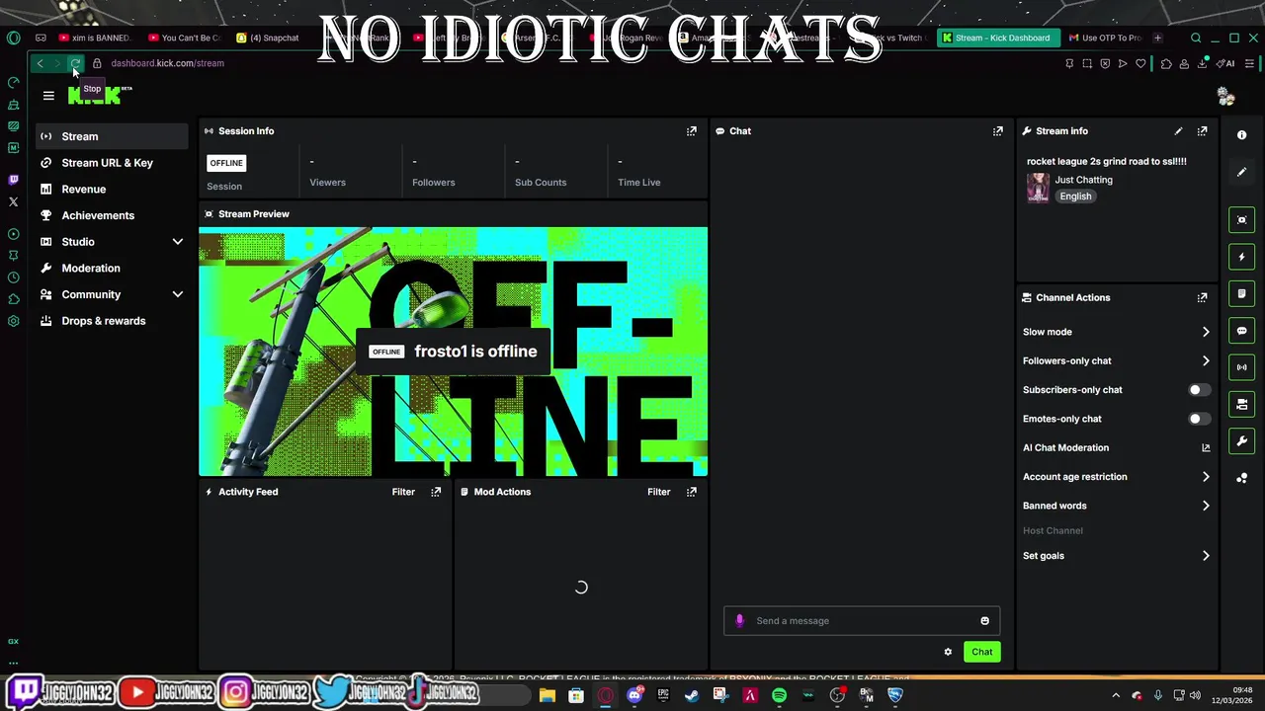Toggle the document mod actions widget icon

point(1242,293)
